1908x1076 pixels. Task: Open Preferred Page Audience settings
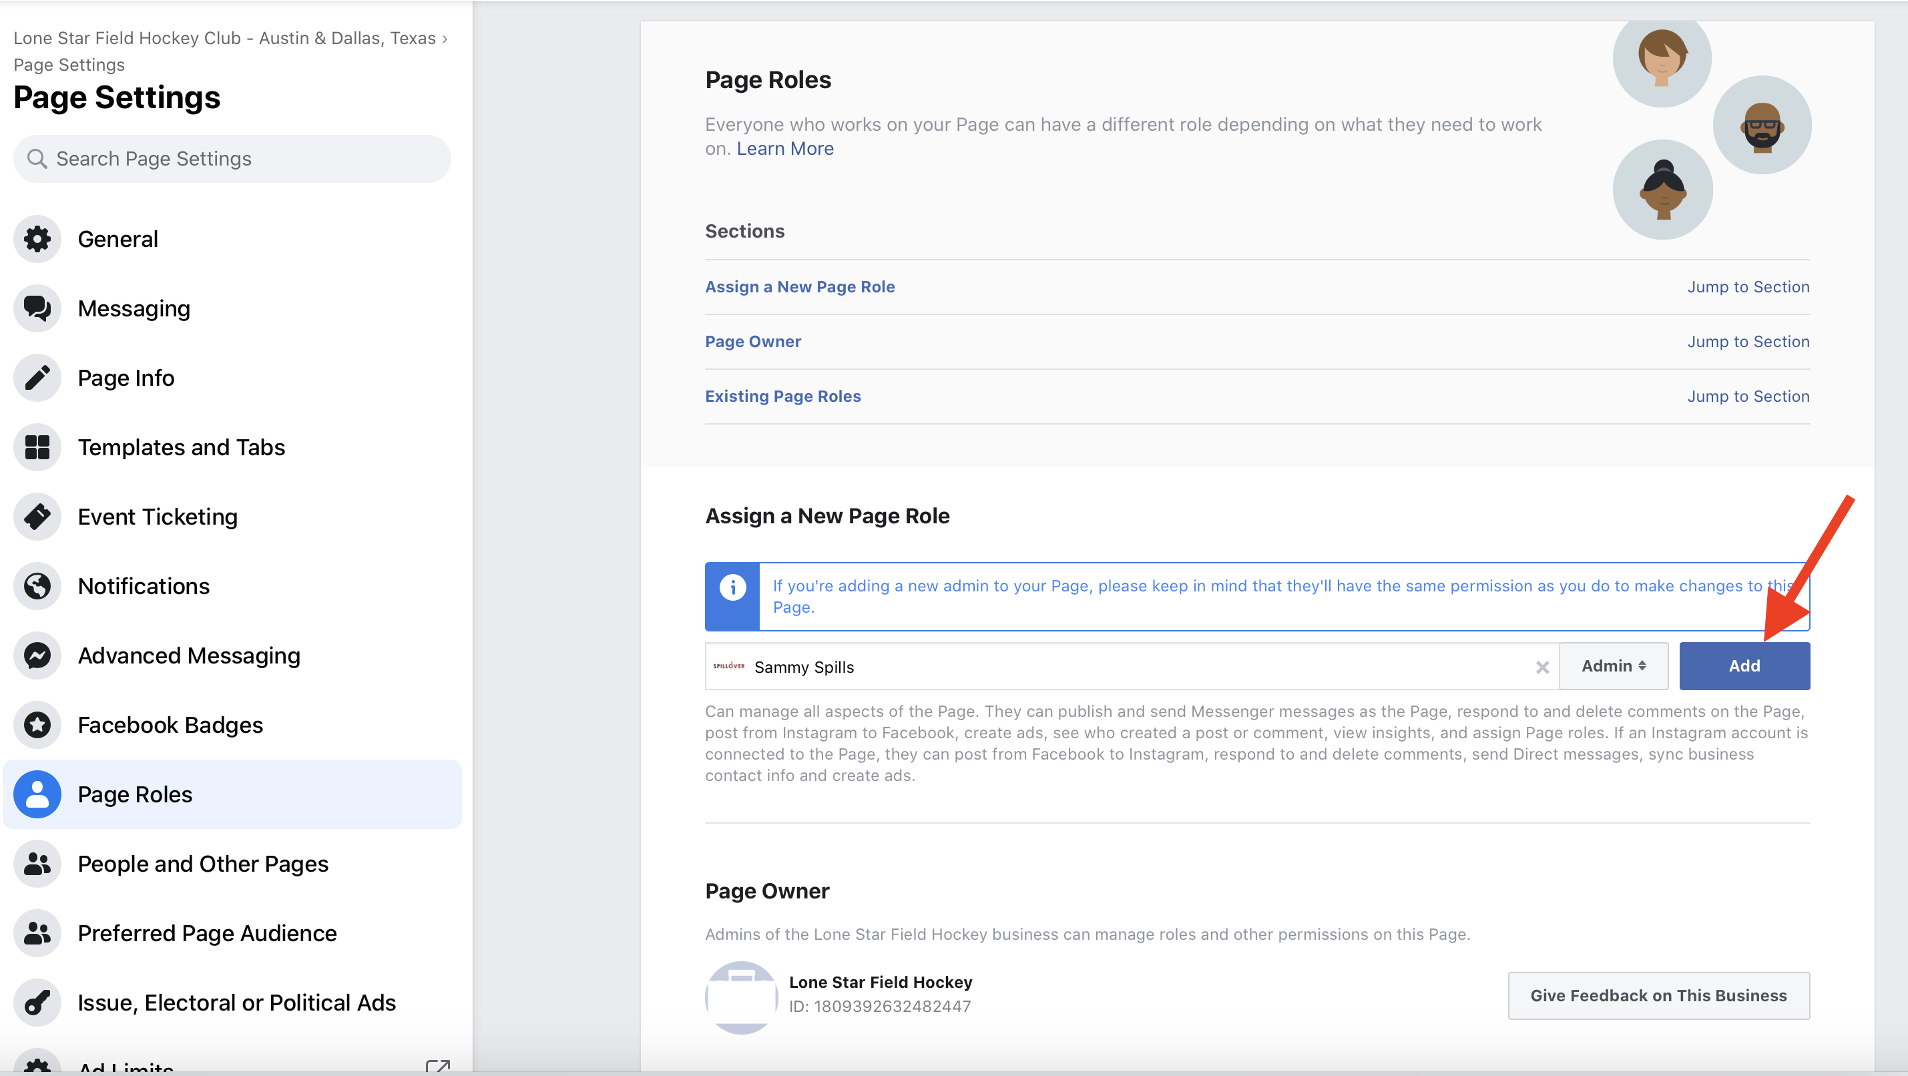[x=207, y=933]
